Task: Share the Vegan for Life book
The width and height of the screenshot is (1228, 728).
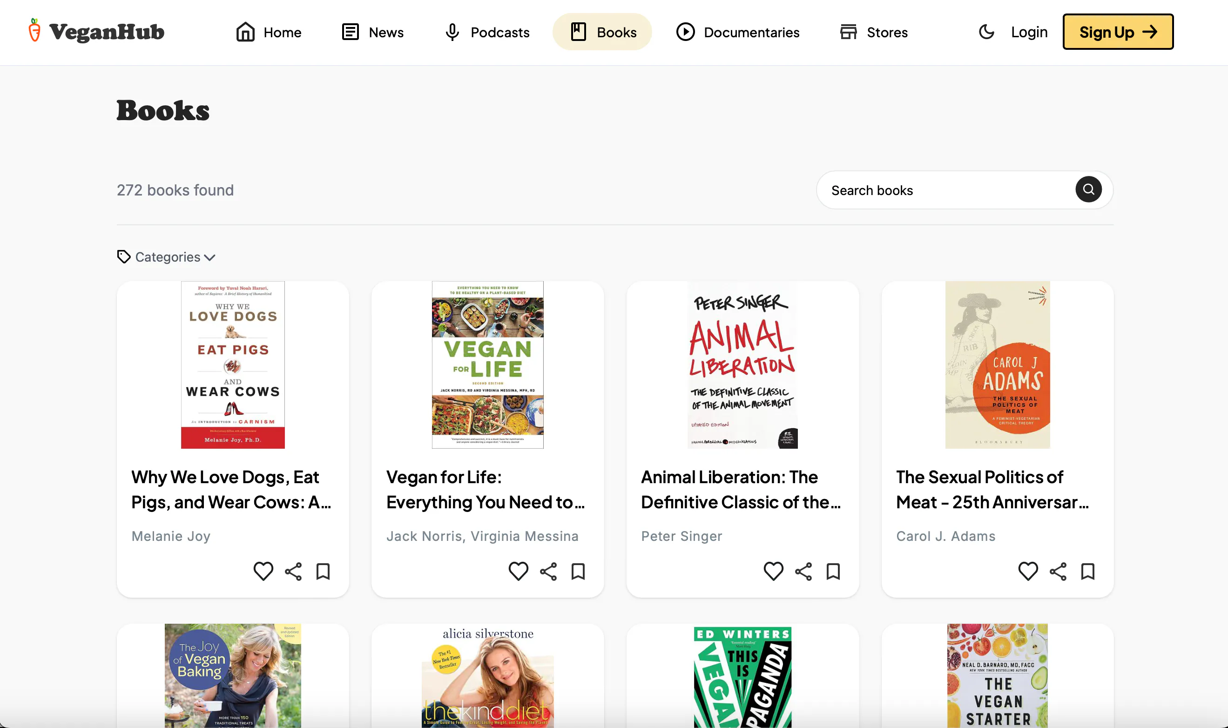Action: [x=548, y=572]
